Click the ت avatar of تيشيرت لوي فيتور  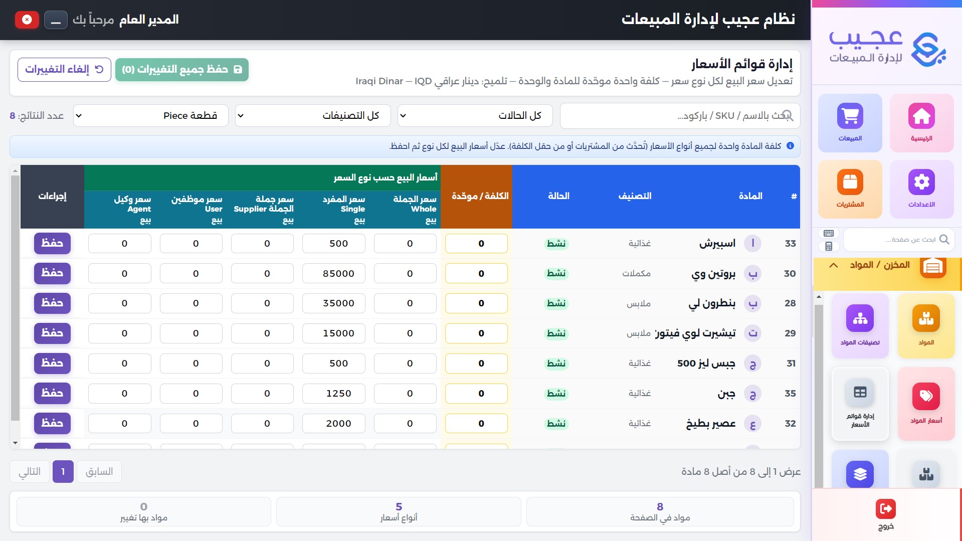click(752, 333)
